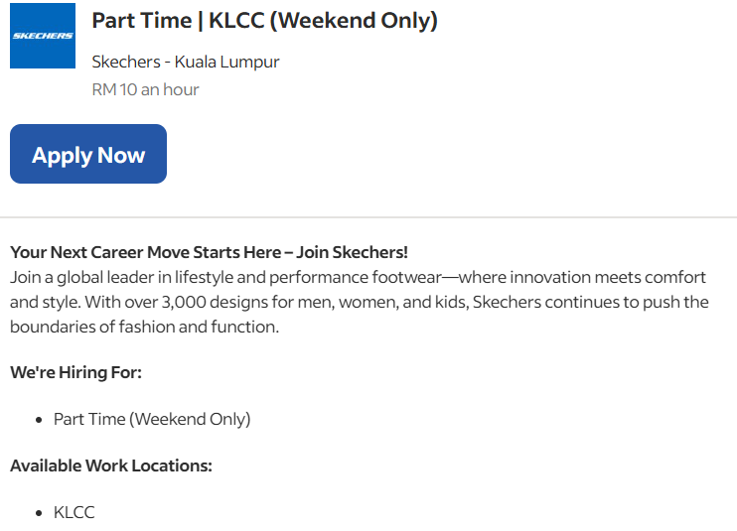Select the KLCC location bullet item
The height and width of the screenshot is (531, 737).
[x=74, y=512]
